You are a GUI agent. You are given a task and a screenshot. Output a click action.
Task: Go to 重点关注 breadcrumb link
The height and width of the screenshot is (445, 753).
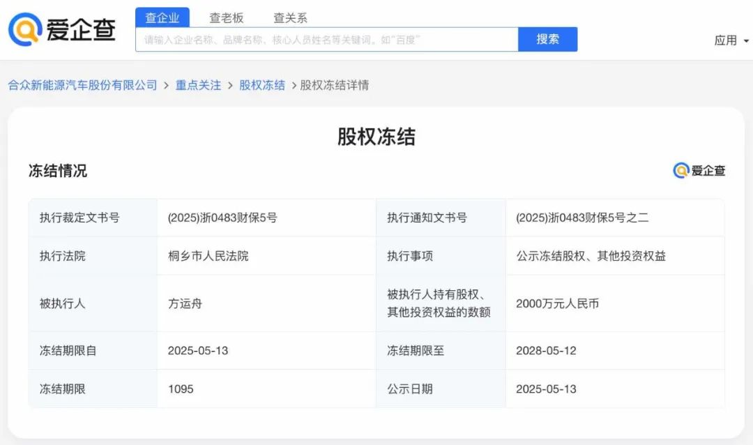(198, 85)
